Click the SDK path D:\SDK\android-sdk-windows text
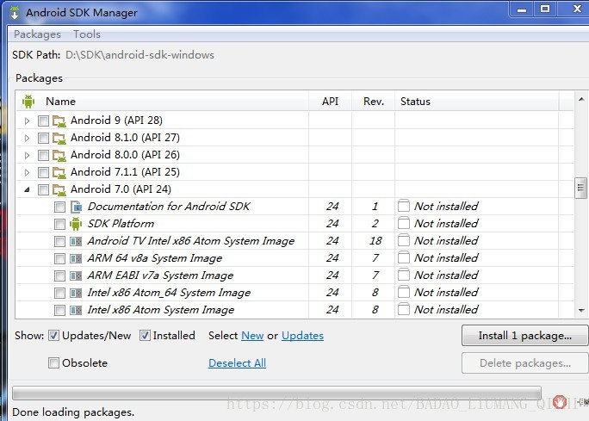 (x=139, y=55)
